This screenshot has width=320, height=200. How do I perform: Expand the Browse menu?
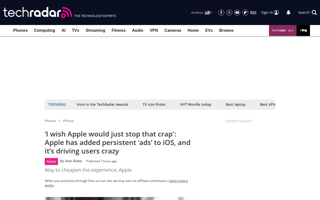(226, 30)
